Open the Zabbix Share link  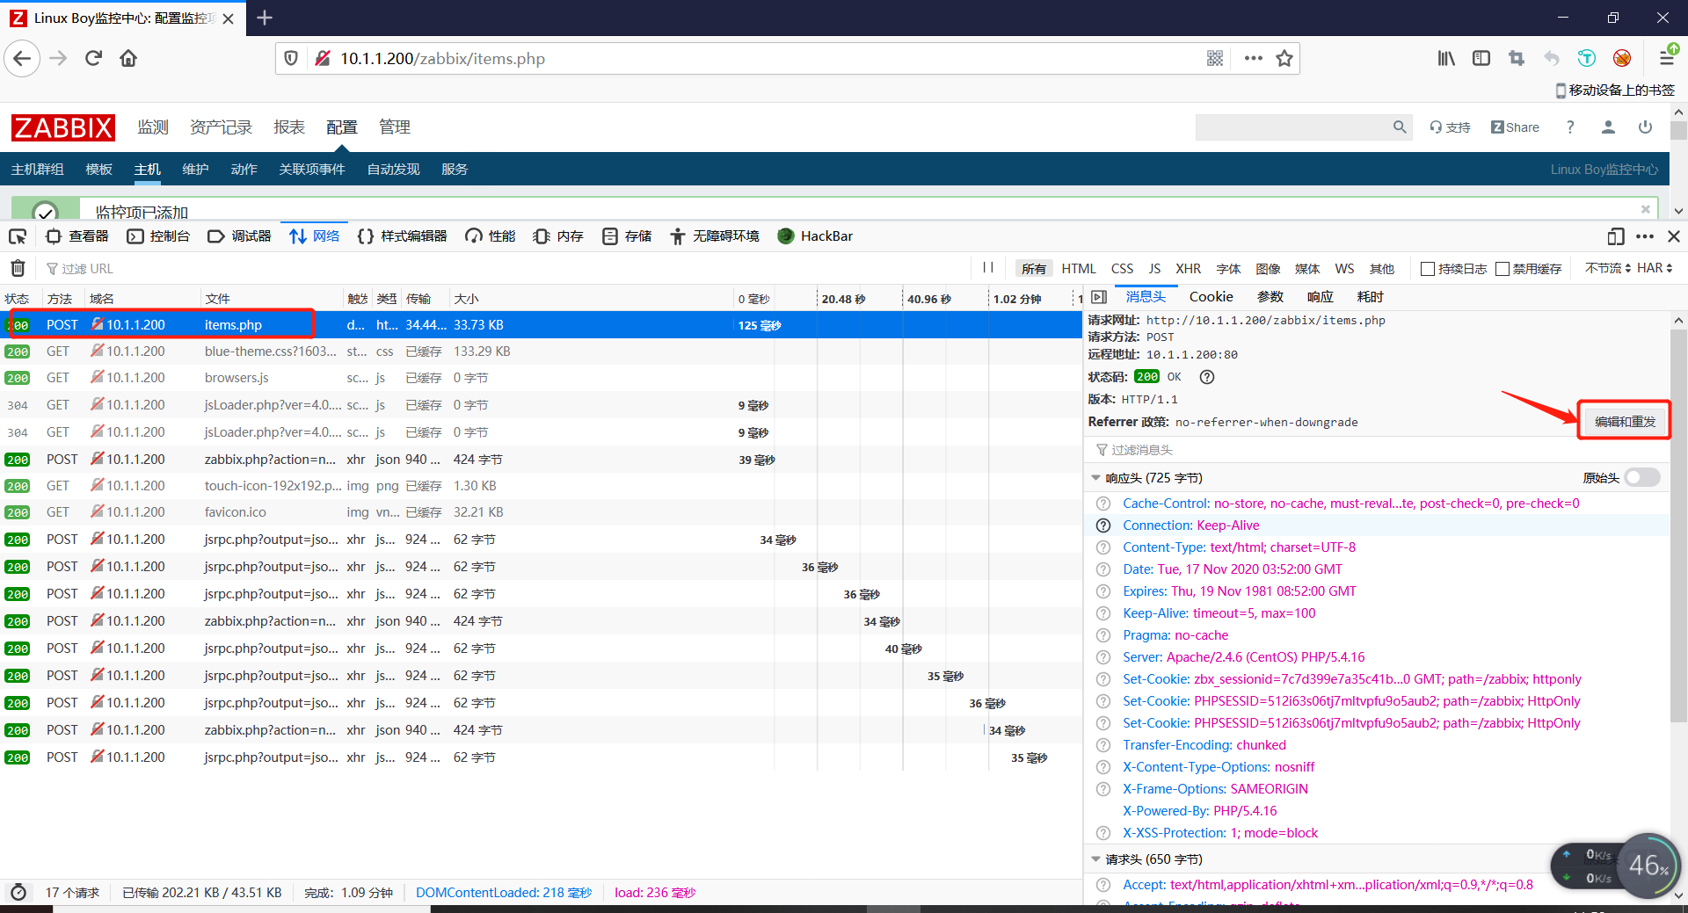click(1515, 127)
